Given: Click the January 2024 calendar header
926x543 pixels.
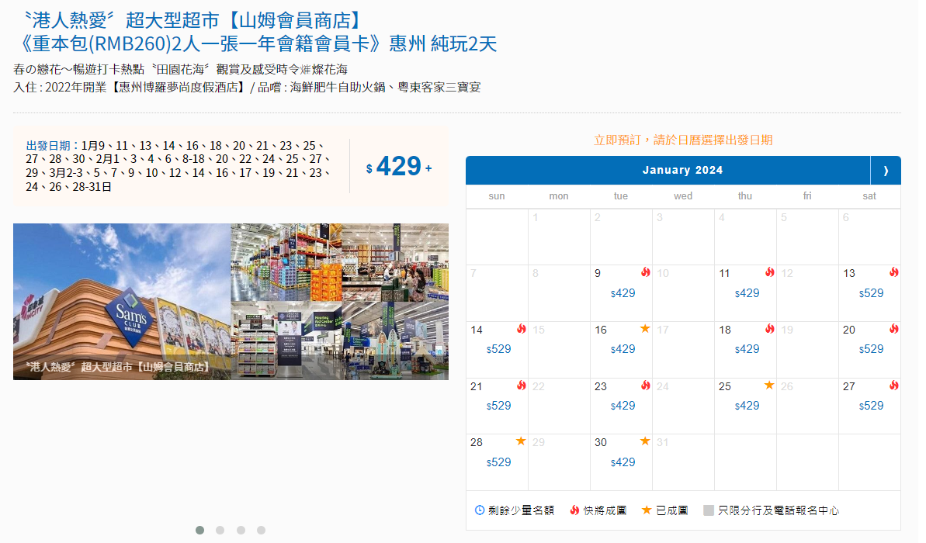Looking at the screenshot, I should [x=683, y=170].
